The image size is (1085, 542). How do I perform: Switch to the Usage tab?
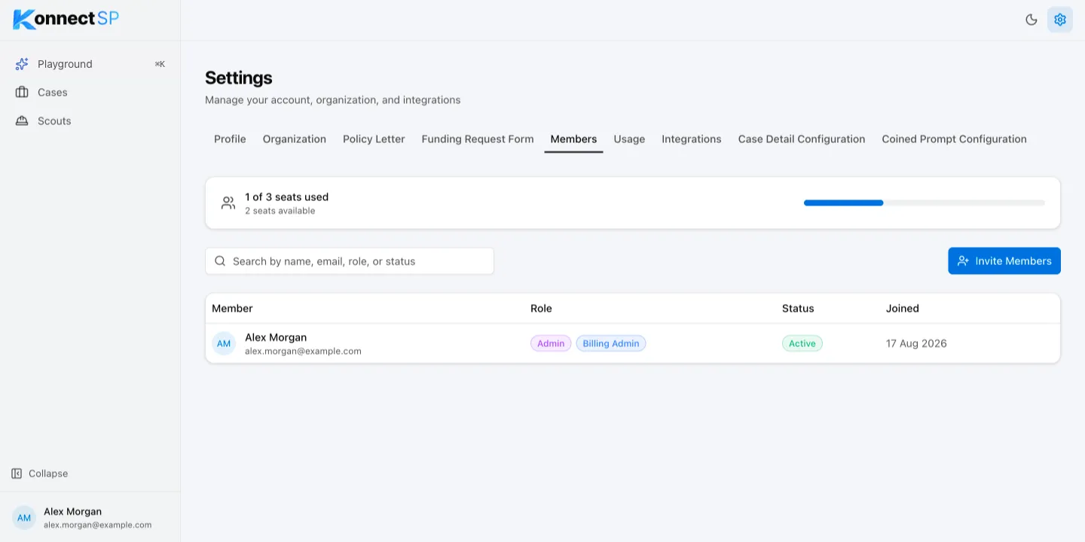tap(629, 139)
